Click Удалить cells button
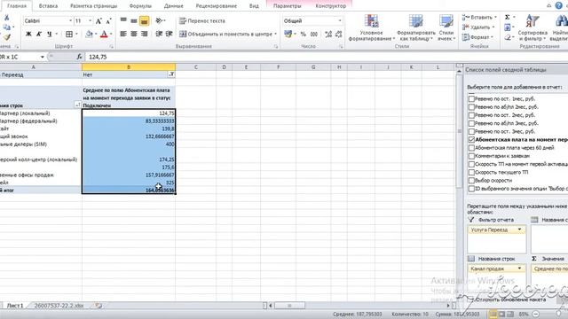Viewport: 568px width, 319px height. coord(477,27)
